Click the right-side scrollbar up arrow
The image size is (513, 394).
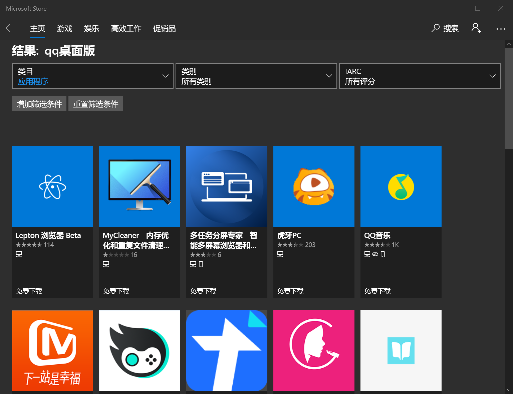(508, 44)
